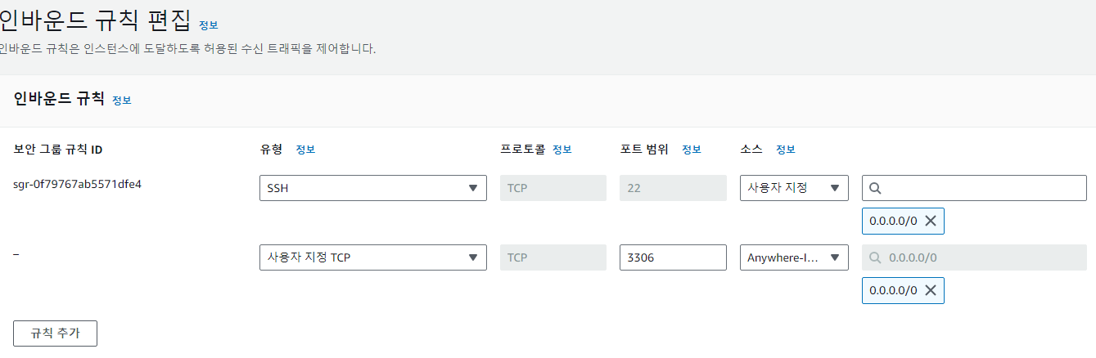Open 정보 link beside 인바운드 규칙 heading
This screenshot has height=358, width=1096.
pyautogui.click(x=121, y=101)
